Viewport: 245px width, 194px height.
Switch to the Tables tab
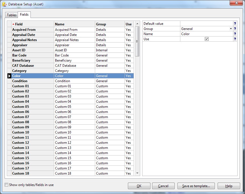pyautogui.click(x=11, y=15)
